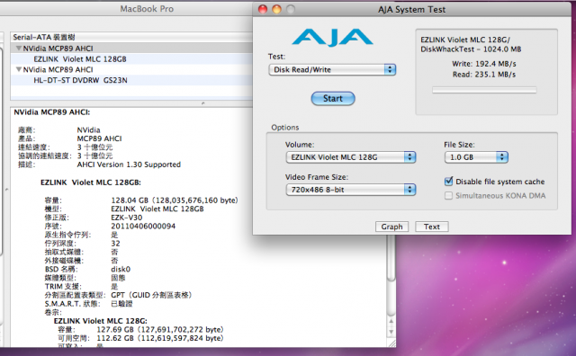
Task: Click the scrollbar down arrow in details pane
Action: pos(391,332)
